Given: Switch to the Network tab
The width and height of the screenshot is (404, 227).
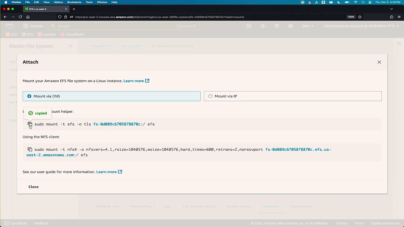Looking at the screenshot, I should [271, 206].
